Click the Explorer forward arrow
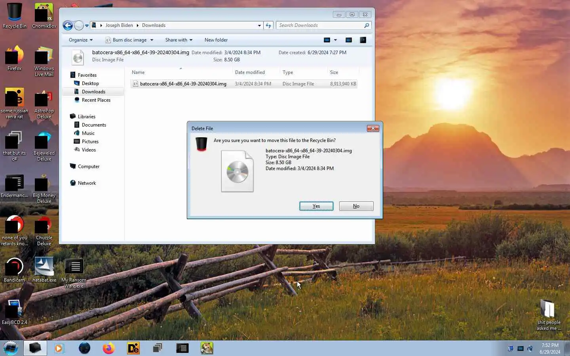This screenshot has height=356, width=570. coord(79,25)
